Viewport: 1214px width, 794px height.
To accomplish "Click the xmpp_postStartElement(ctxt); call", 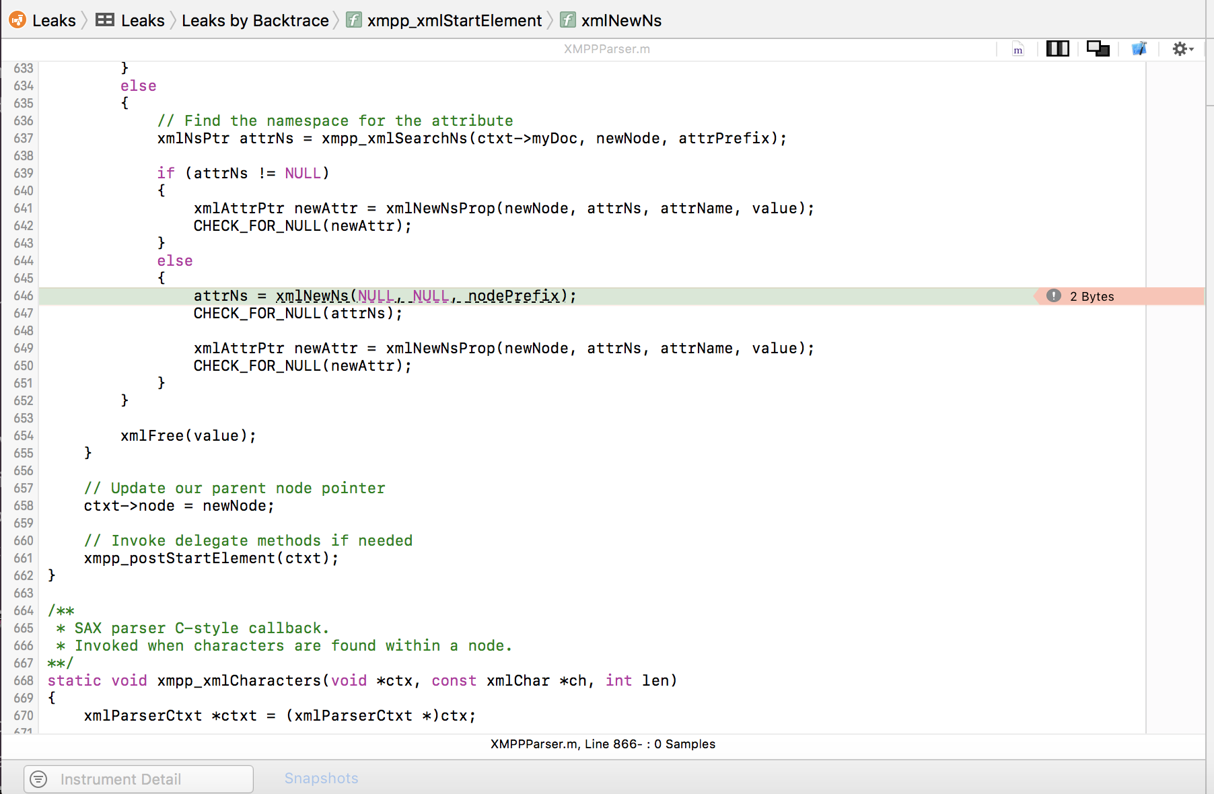I will [x=211, y=558].
